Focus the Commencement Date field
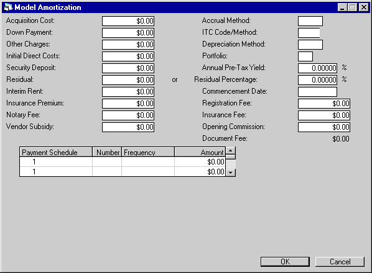The image size is (372, 273). 317,92
